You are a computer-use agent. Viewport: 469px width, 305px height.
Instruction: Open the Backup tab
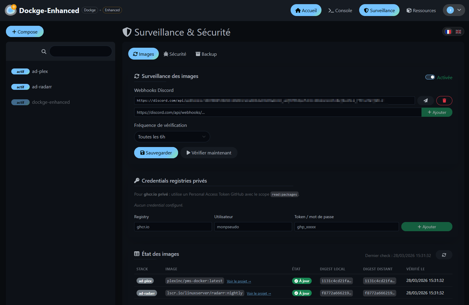pos(206,54)
